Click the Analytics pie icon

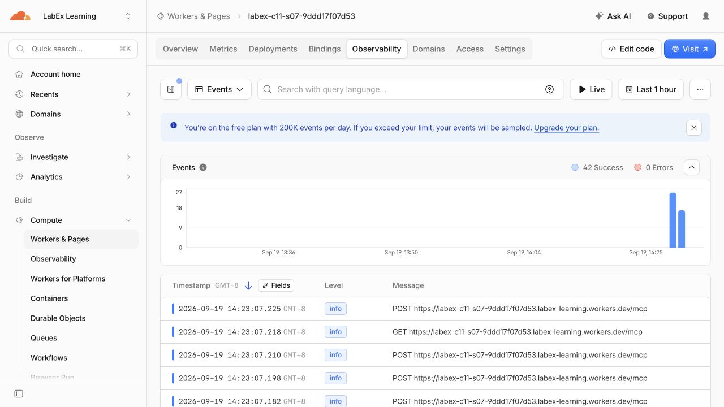tap(19, 176)
